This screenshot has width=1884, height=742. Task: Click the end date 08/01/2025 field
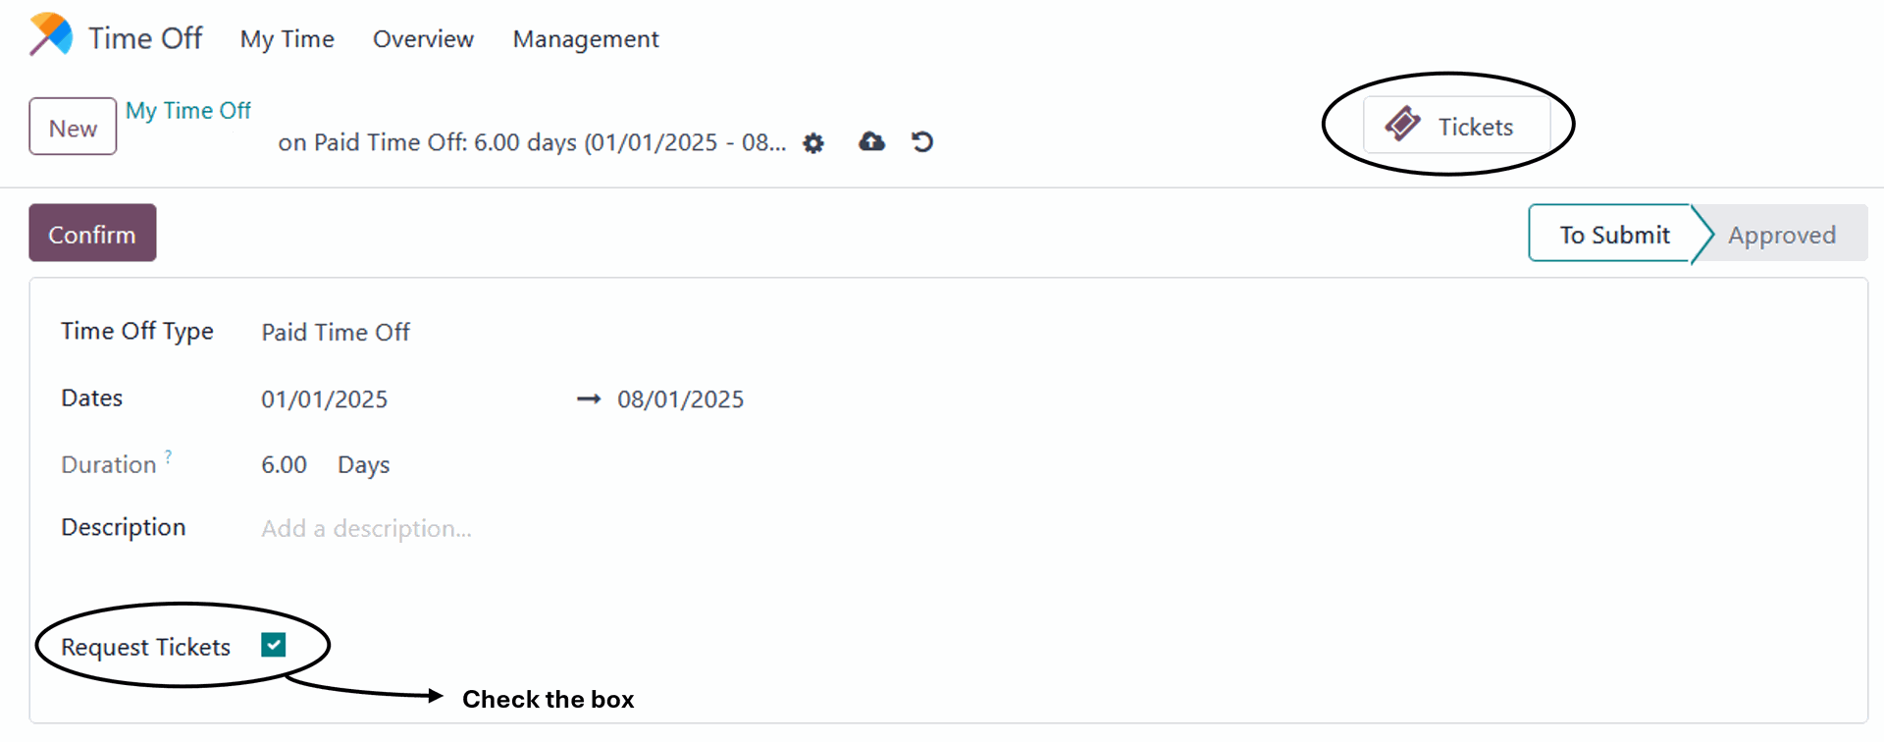point(681,399)
